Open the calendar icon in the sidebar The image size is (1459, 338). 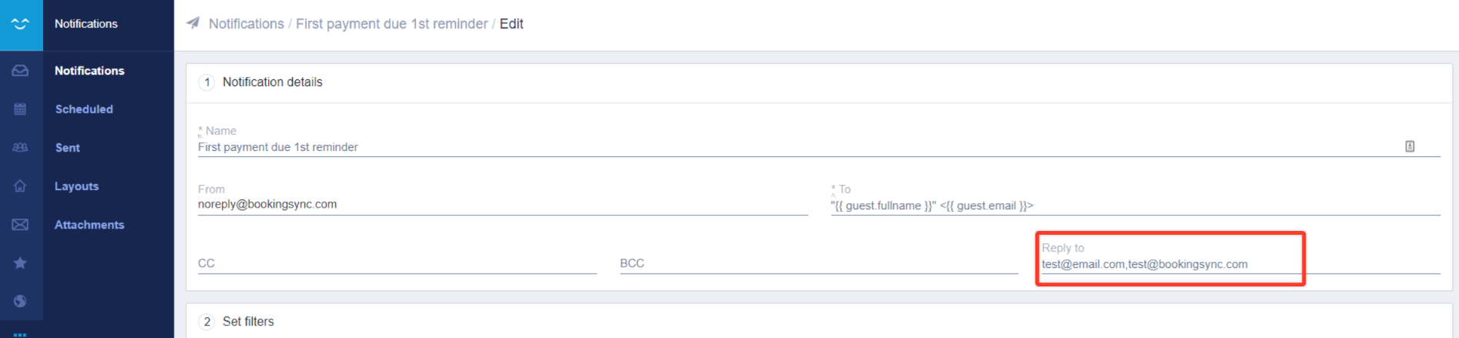click(x=21, y=109)
